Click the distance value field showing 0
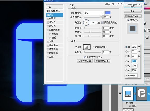The width and height of the screenshot is (150, 111). pos(106,28)
